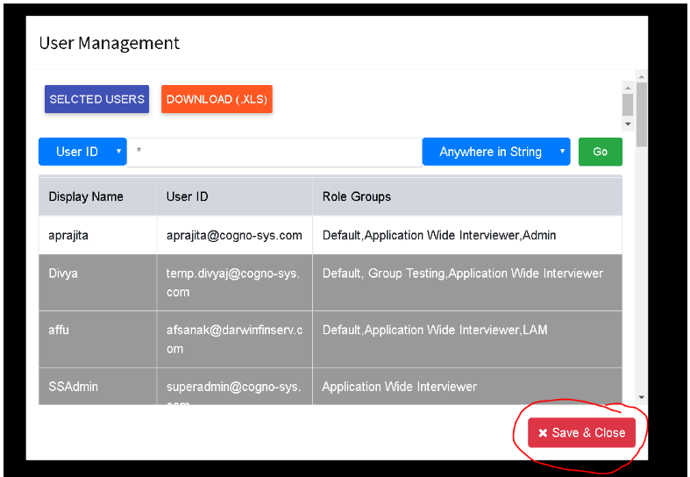This screenshot has width=690, height=477.
Task: Select the affu display name cell
Action: (97, 339)
